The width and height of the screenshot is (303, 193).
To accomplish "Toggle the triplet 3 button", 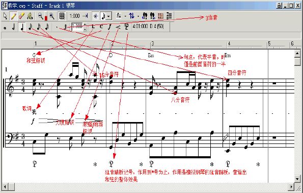I will click(x=65, y=27).
